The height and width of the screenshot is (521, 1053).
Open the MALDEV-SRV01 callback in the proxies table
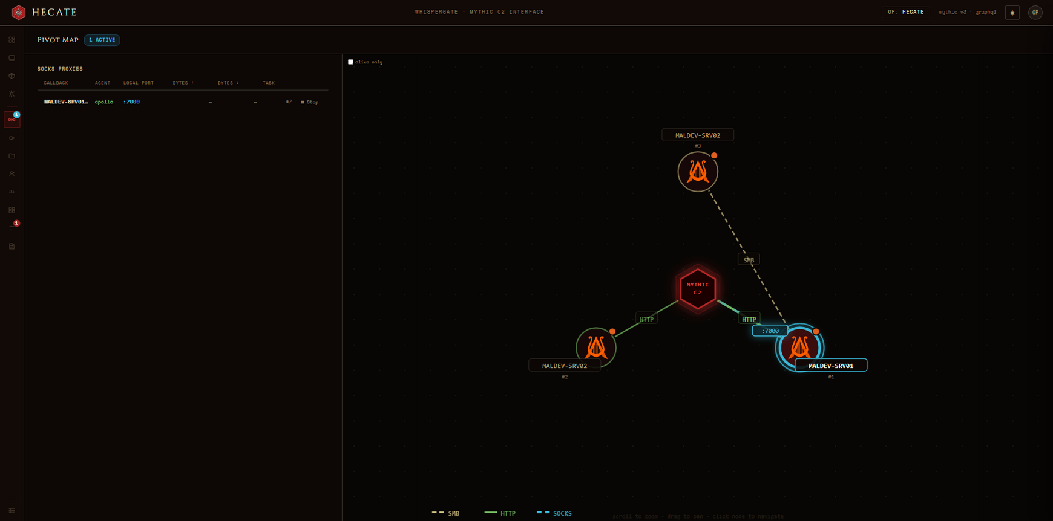66,102
